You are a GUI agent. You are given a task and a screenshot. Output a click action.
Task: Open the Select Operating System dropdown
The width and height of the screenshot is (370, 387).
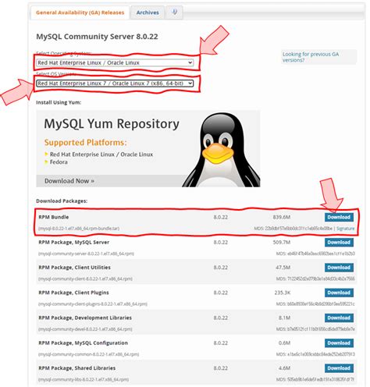115,62
